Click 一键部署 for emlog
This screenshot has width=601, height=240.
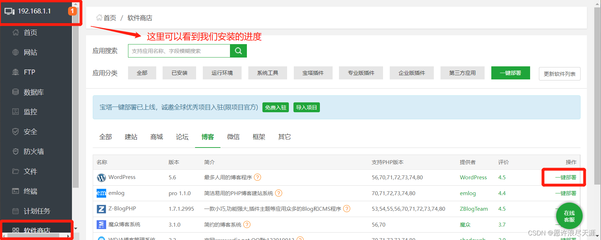pyautogui.click(x=566, y=193)
